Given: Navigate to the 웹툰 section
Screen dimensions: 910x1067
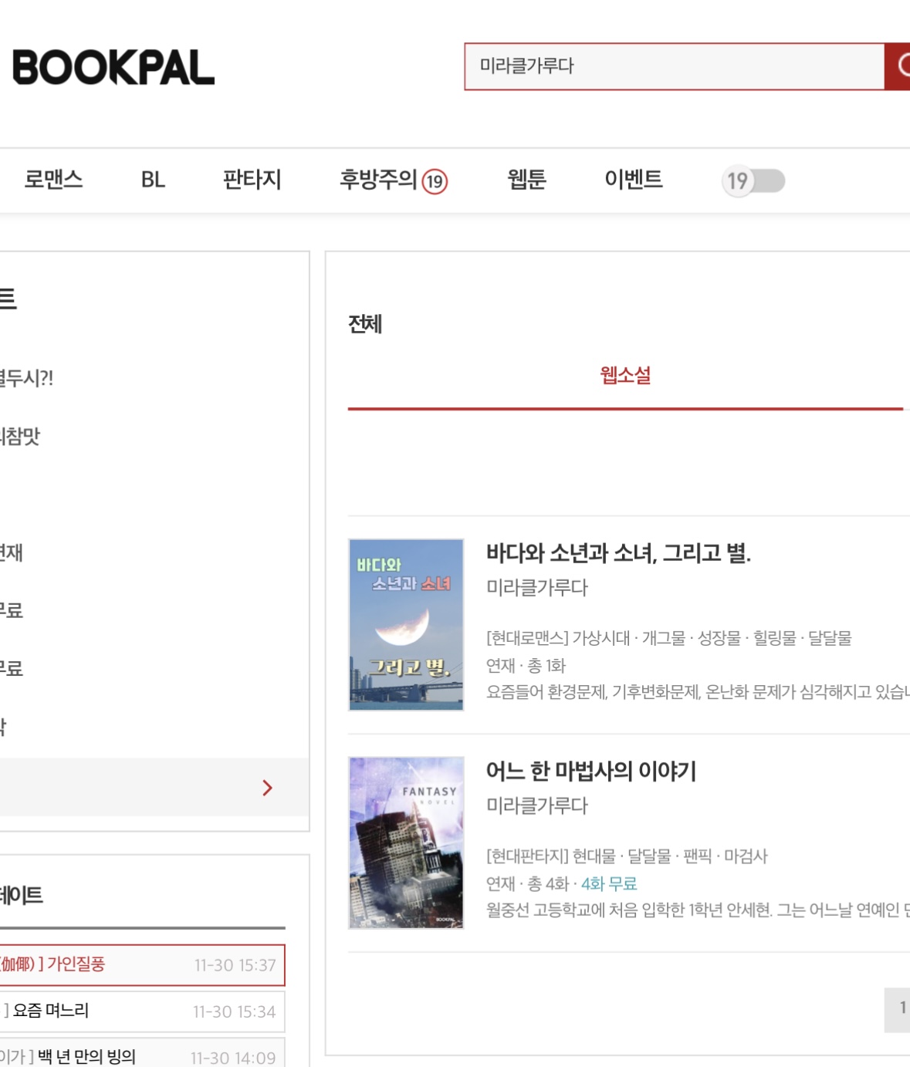Looking at the screenshot, I should [x=526, y=180].
